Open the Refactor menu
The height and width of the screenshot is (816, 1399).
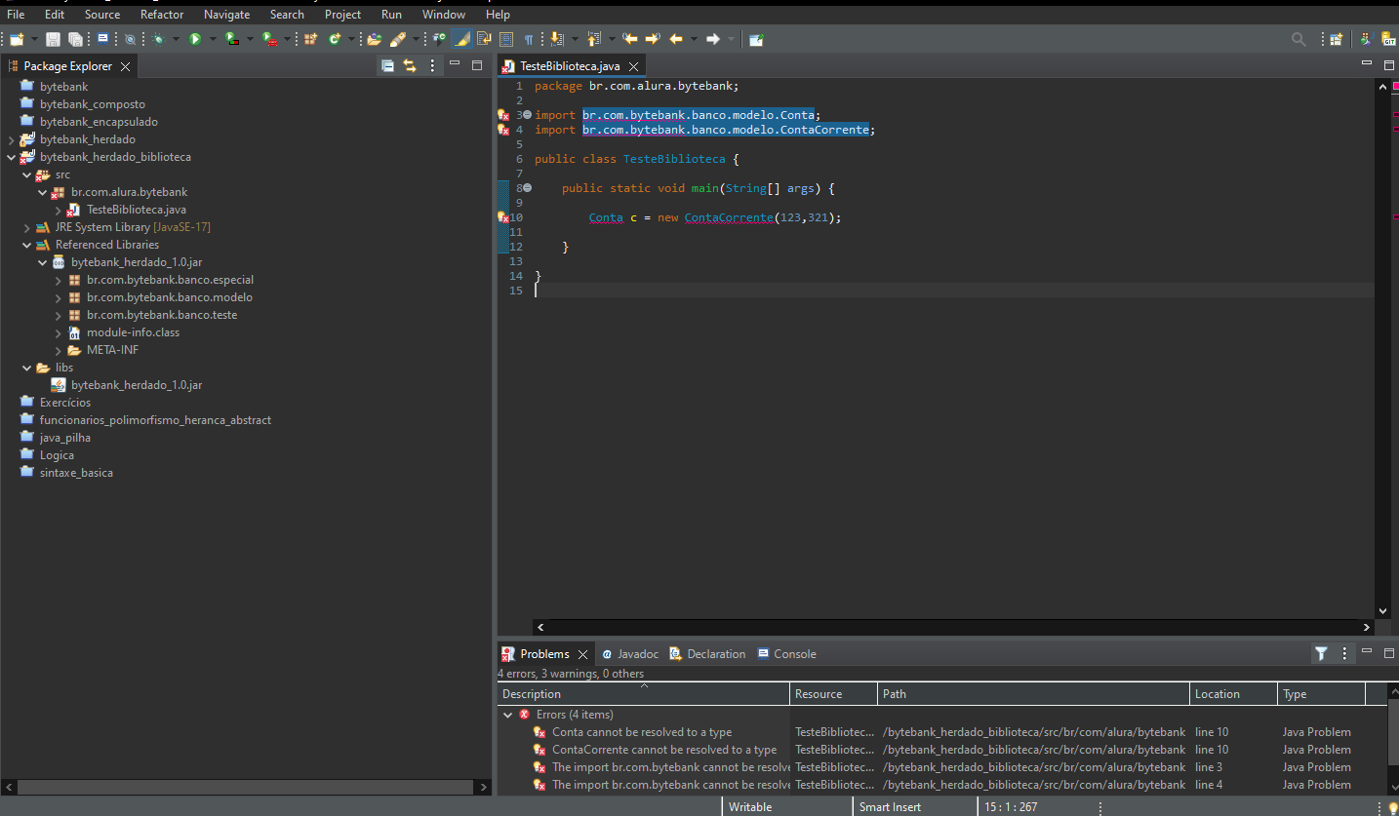pyautogui.click(x=162, y=15)
